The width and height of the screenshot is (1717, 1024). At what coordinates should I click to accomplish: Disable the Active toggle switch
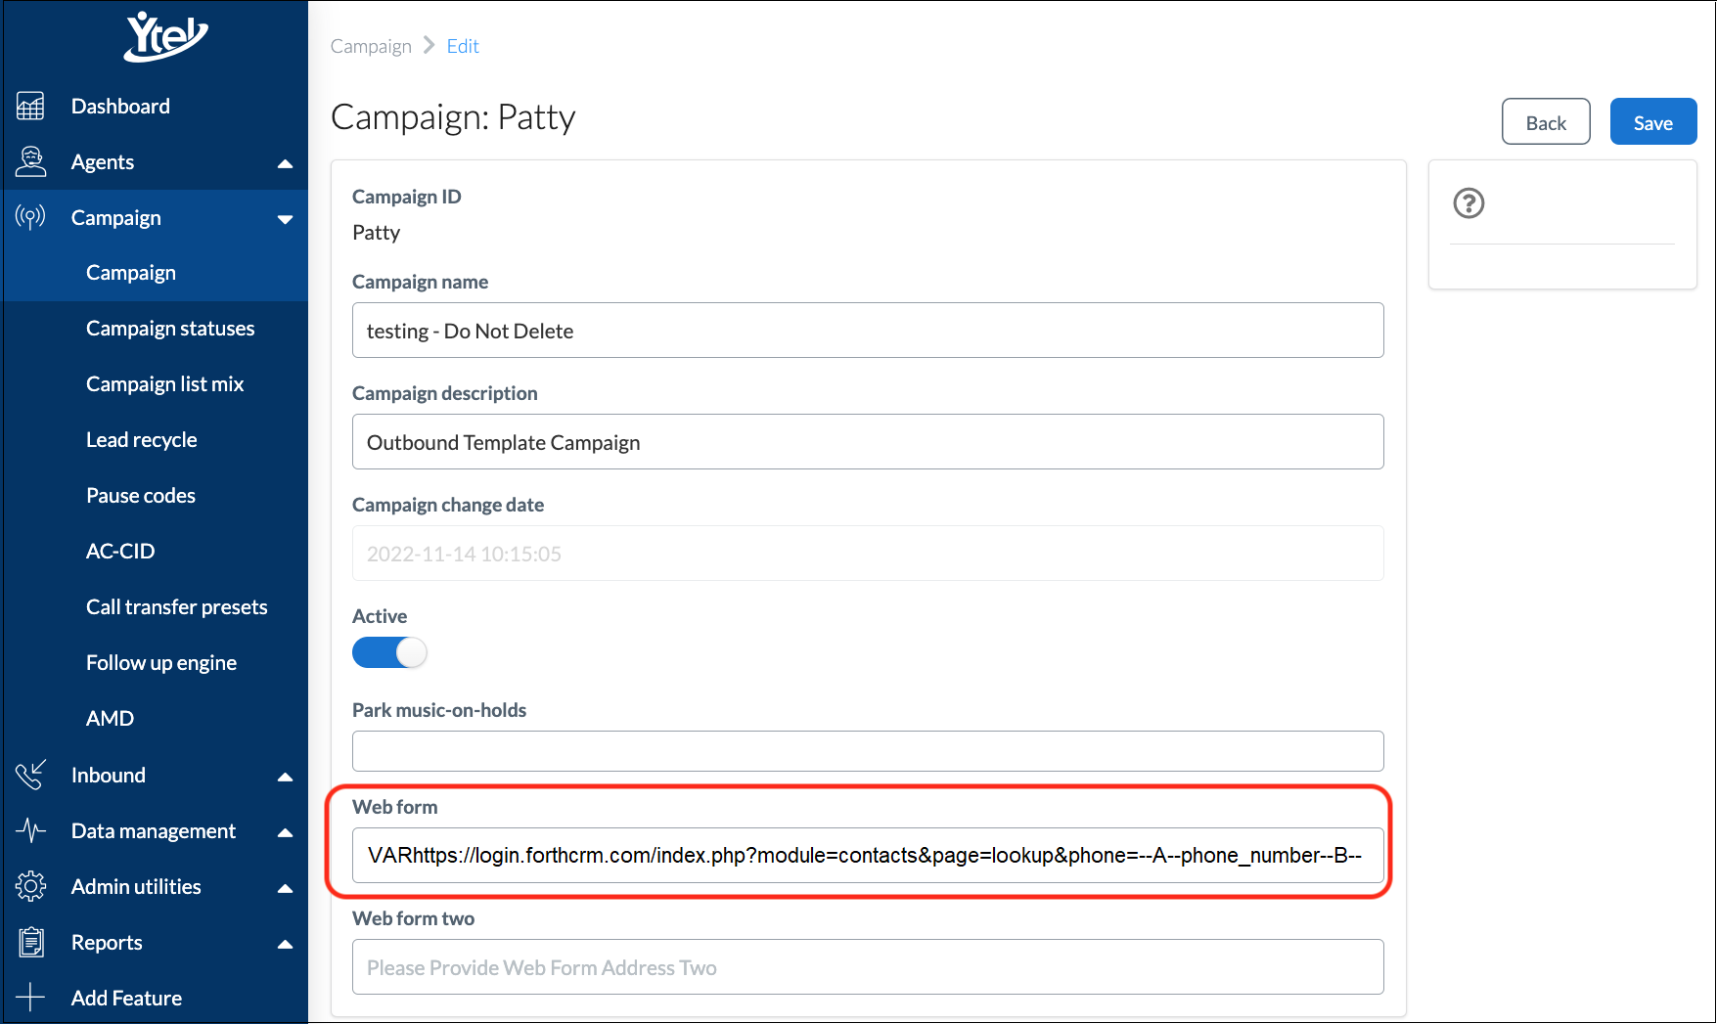389,652
